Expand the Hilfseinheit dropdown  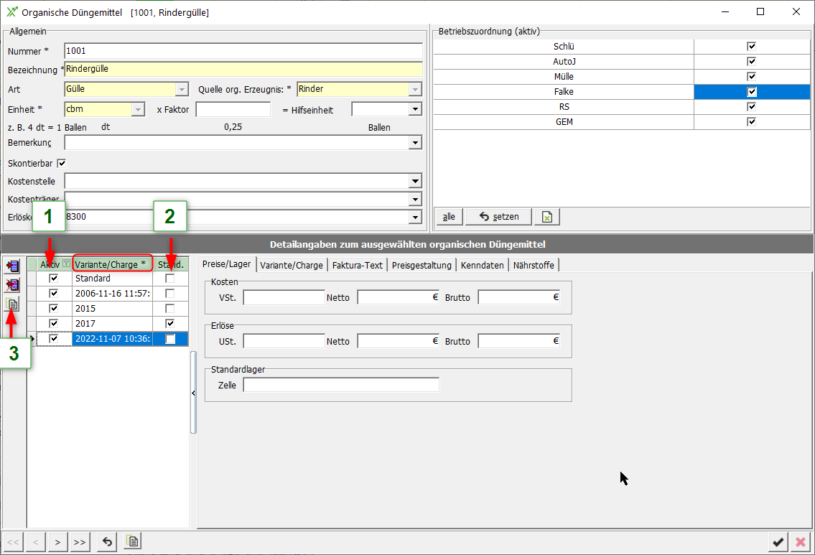tap(414, 109)
